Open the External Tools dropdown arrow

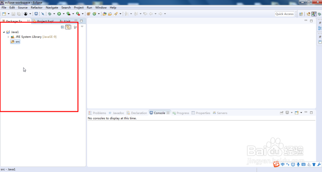(x=83, y=14)
